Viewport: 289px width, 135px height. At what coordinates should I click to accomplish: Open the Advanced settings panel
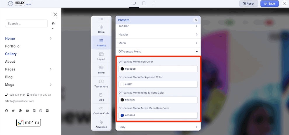pos(101,124)
